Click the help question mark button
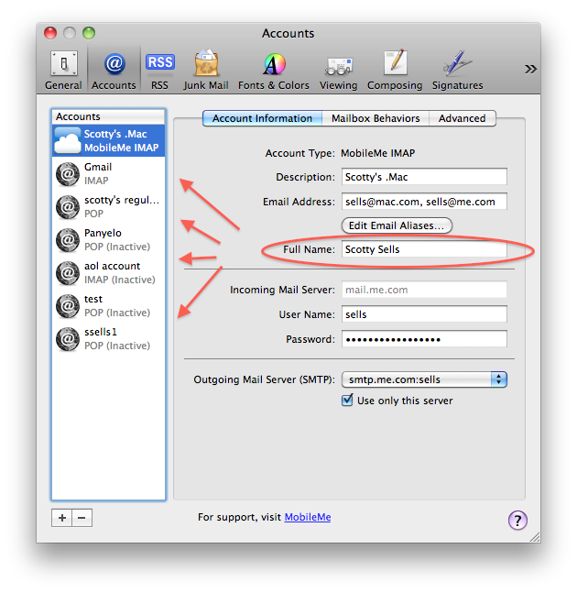This screenshot has height=593, width=577. (517, 520)
